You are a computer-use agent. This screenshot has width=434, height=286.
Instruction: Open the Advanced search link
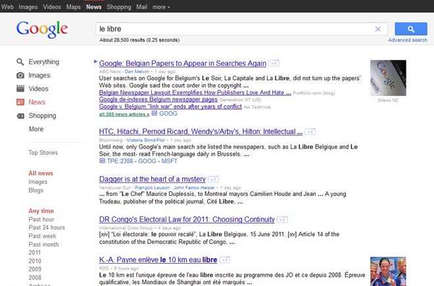point(408,40)
